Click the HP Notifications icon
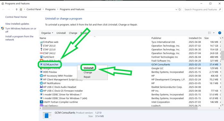 point(41,83)
